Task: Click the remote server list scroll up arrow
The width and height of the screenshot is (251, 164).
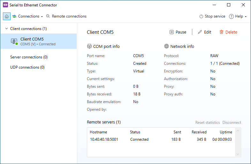Action: coord(238,131)
